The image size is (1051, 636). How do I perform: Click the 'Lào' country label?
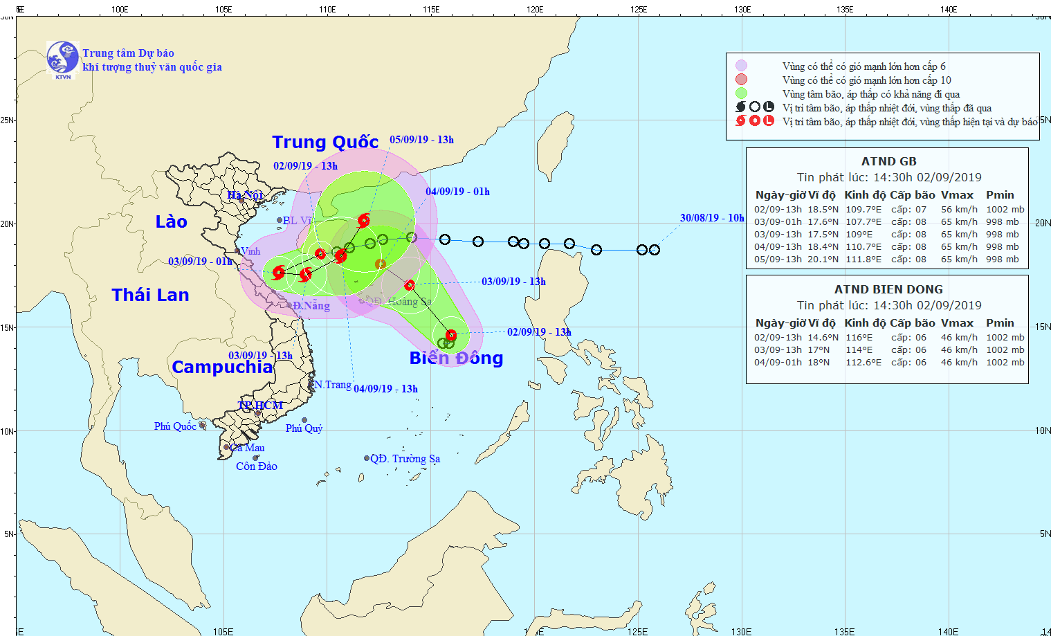point(171,221)
